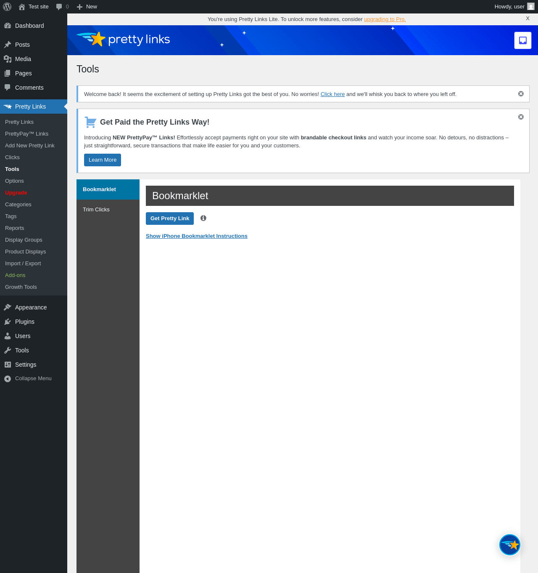Select the red Upgrade menu item
The height and width of the screenshot is (573, 538).
click(x=16, y=193)
